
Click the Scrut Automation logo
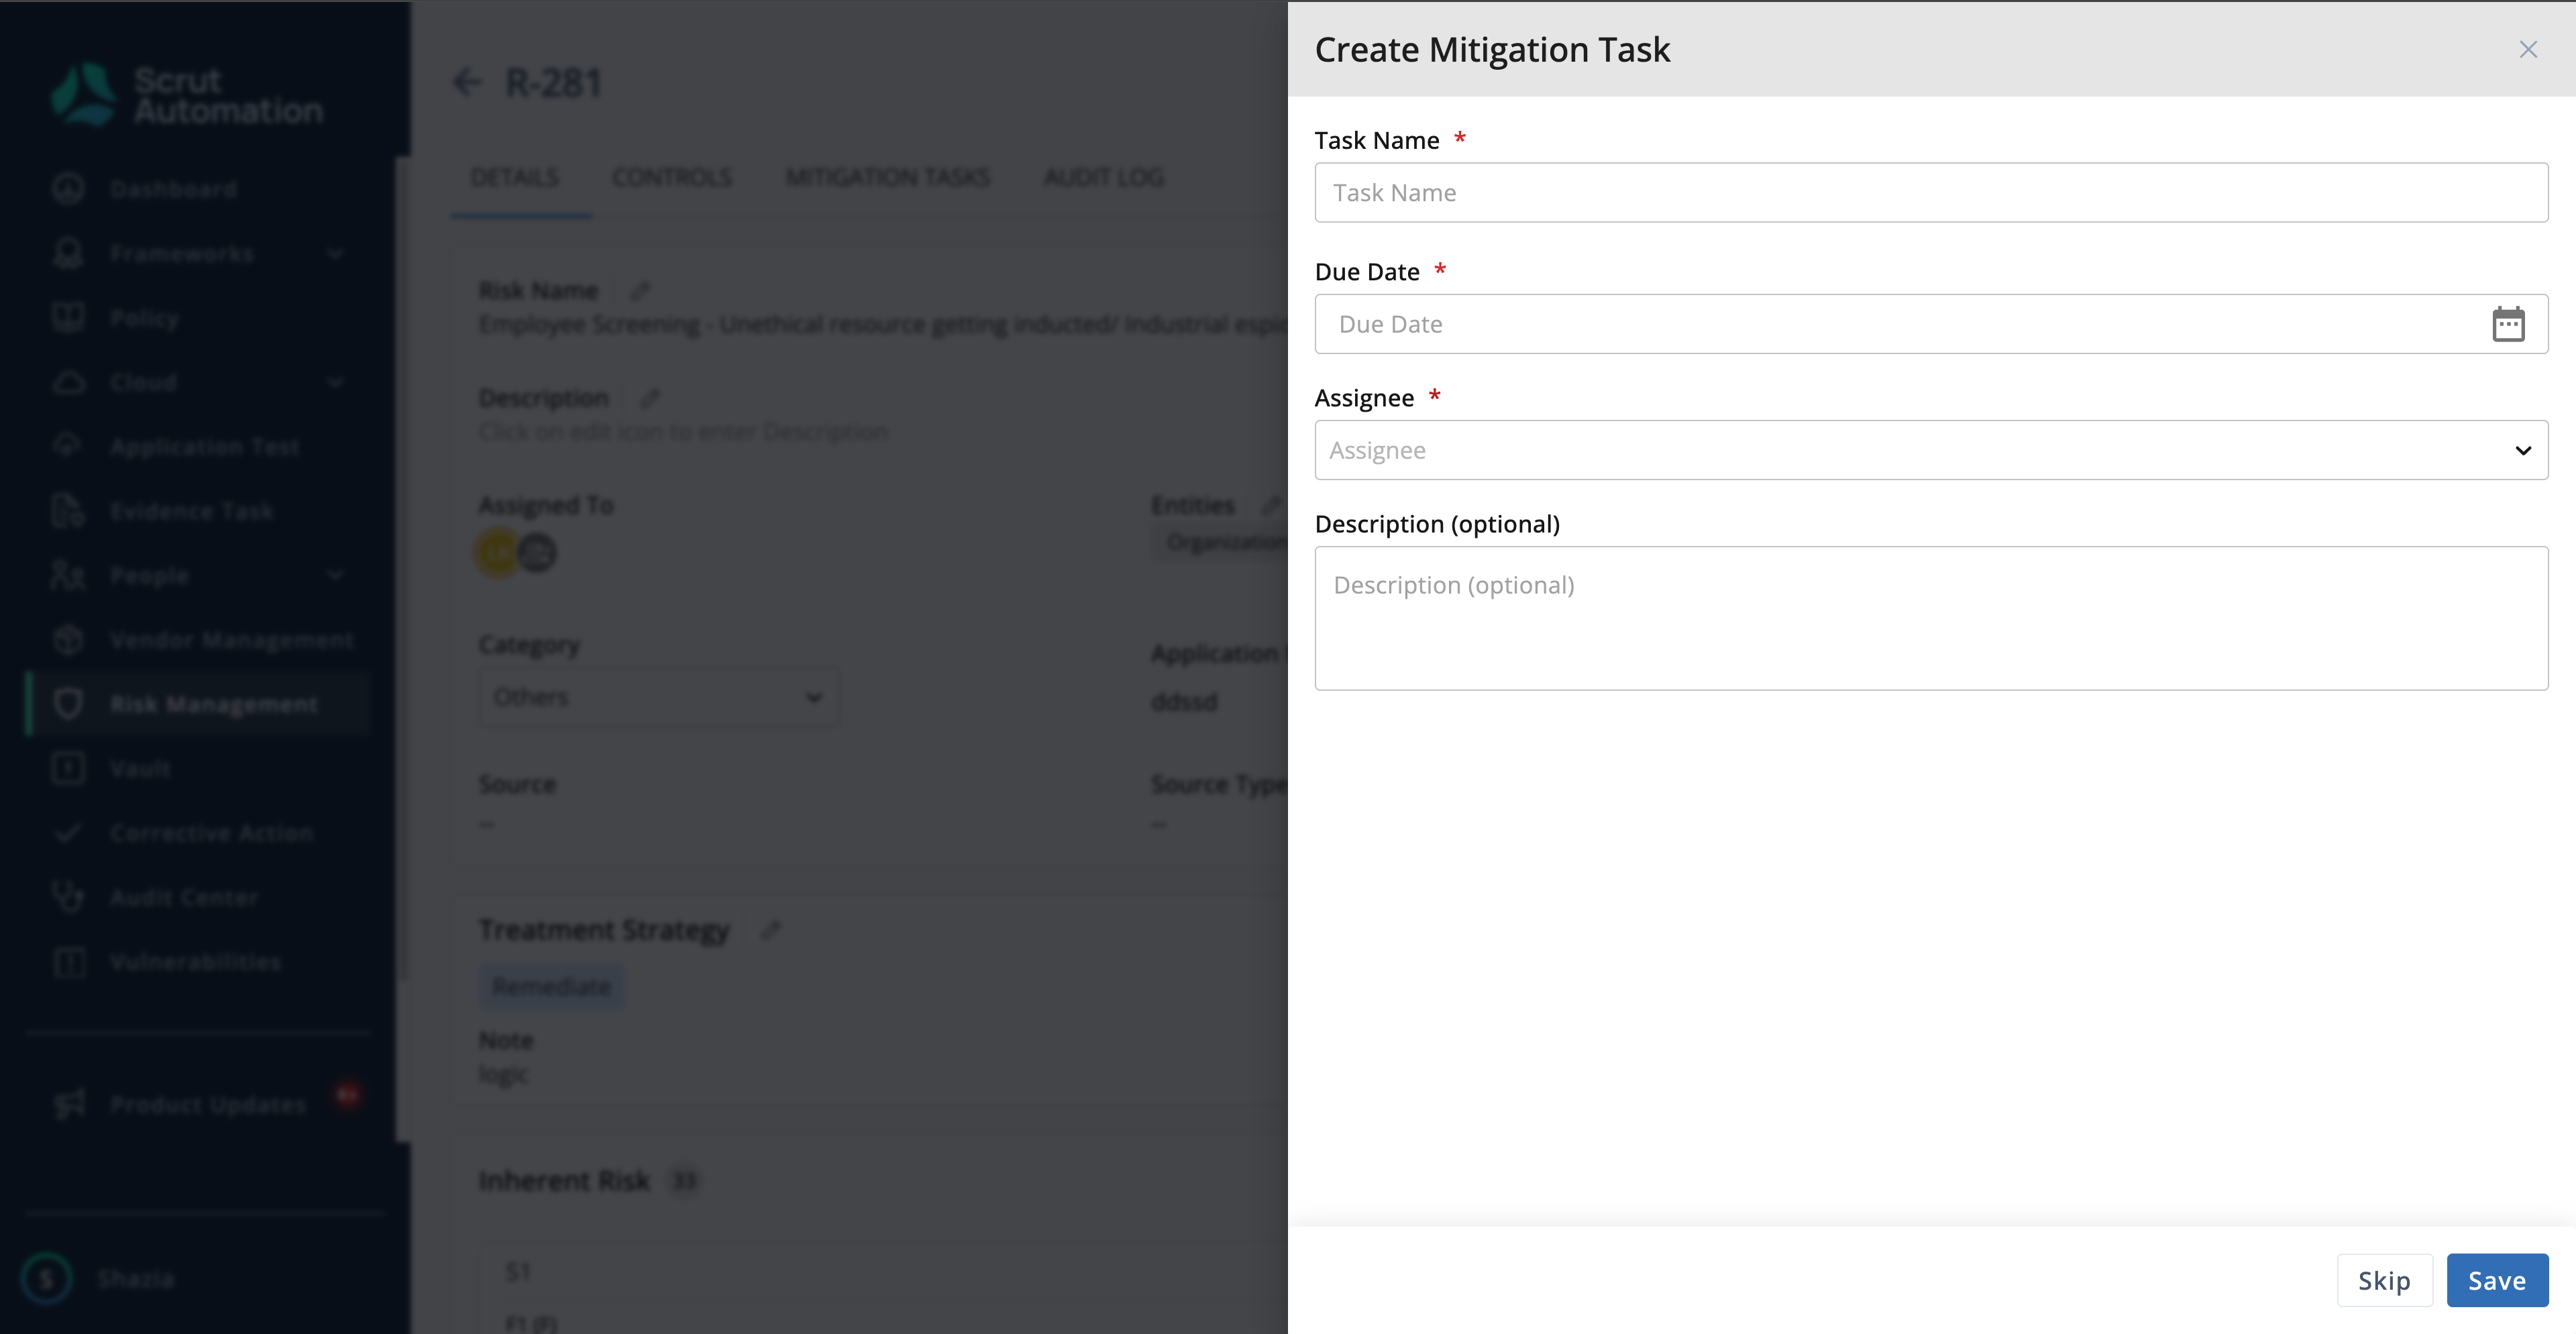tap(187, 95)
